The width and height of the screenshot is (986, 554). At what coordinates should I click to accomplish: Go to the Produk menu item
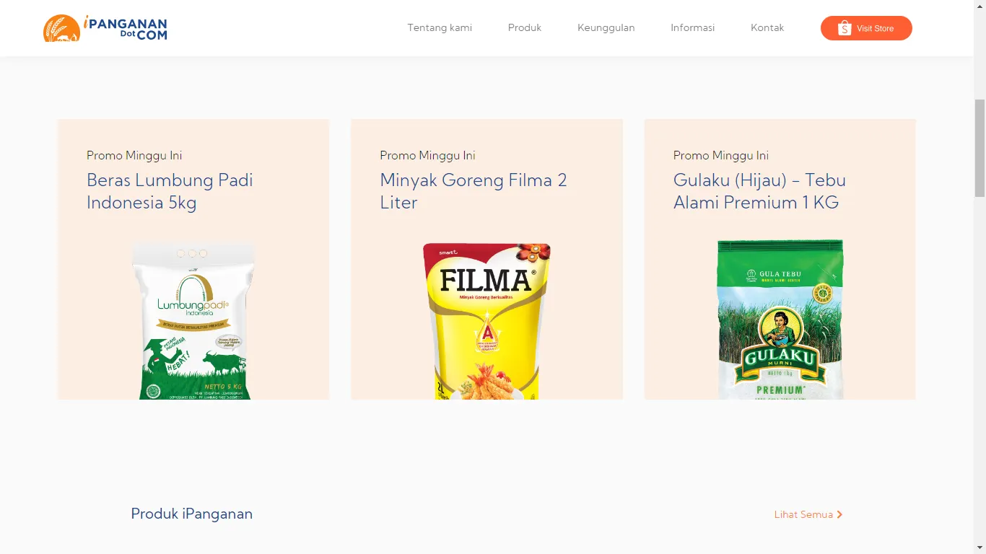pos(525,28)
